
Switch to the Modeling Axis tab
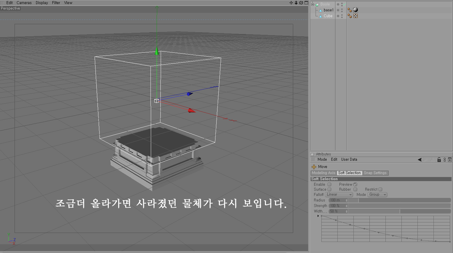(x=323, y=173)
